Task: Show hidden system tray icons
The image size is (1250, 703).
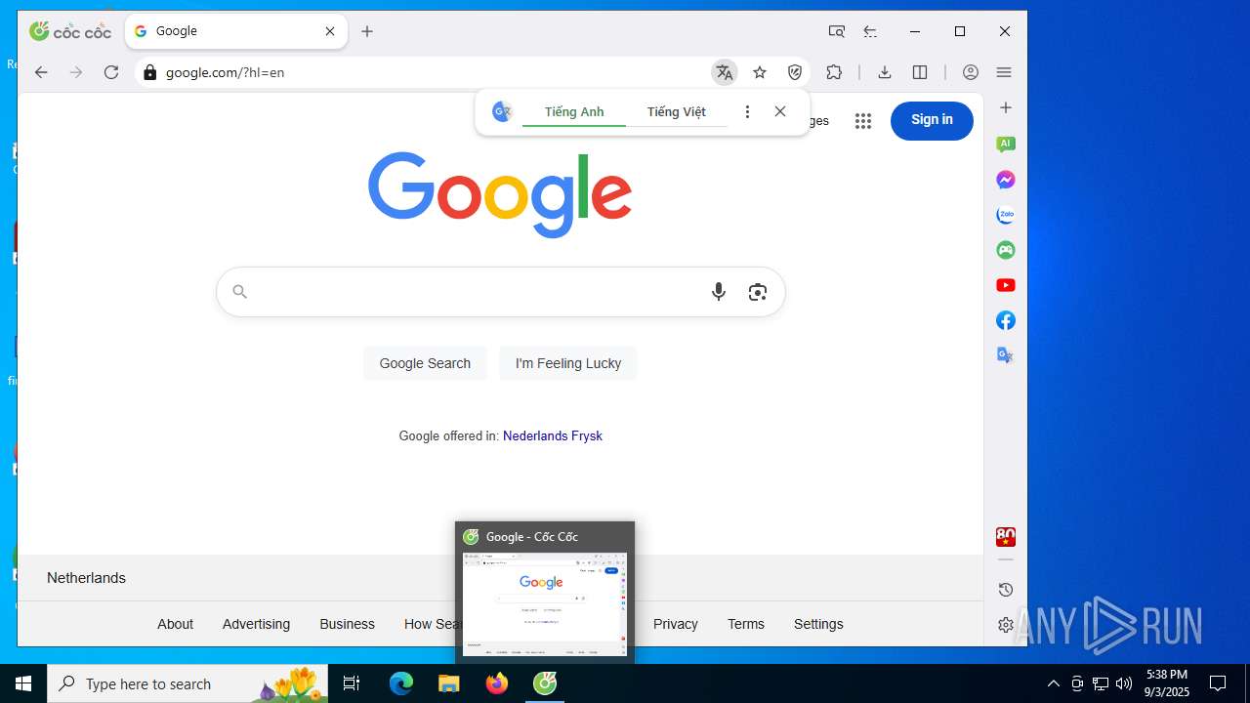Action: pyautogui.click(x=1053, y=683)
